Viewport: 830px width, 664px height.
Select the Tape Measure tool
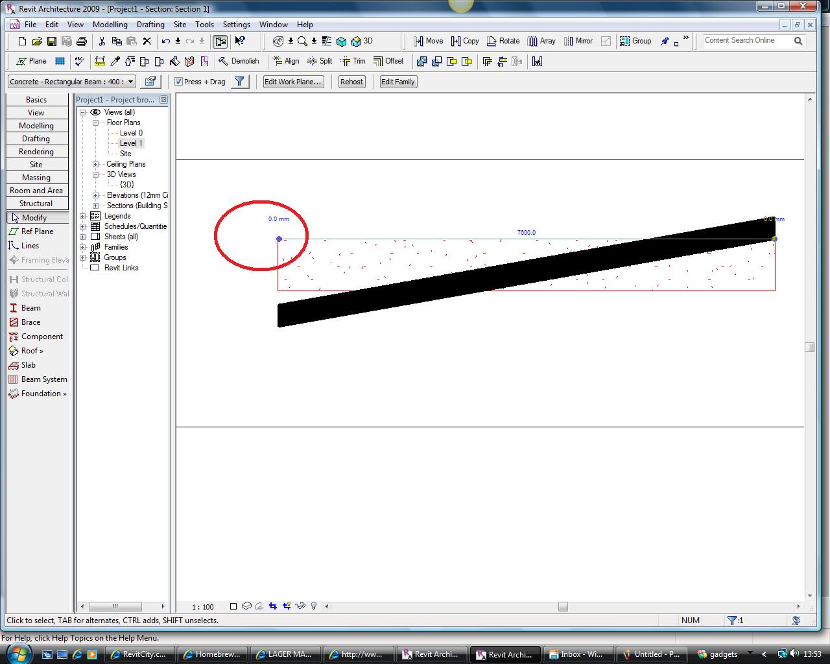[x=100, y=61]
